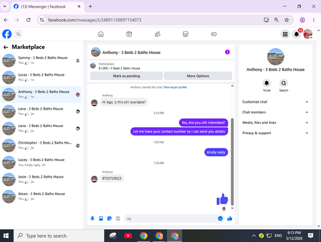
Task: Click the message input field Aa
Action: (171, 219)
